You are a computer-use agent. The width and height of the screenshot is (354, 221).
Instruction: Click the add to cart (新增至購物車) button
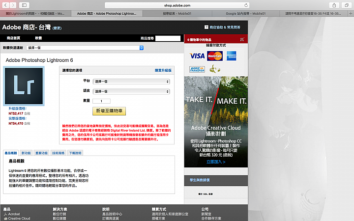[x=109, y=111]
